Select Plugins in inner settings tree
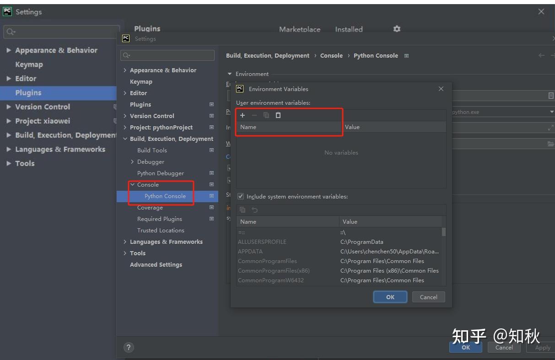 click(x=140, y=105)
